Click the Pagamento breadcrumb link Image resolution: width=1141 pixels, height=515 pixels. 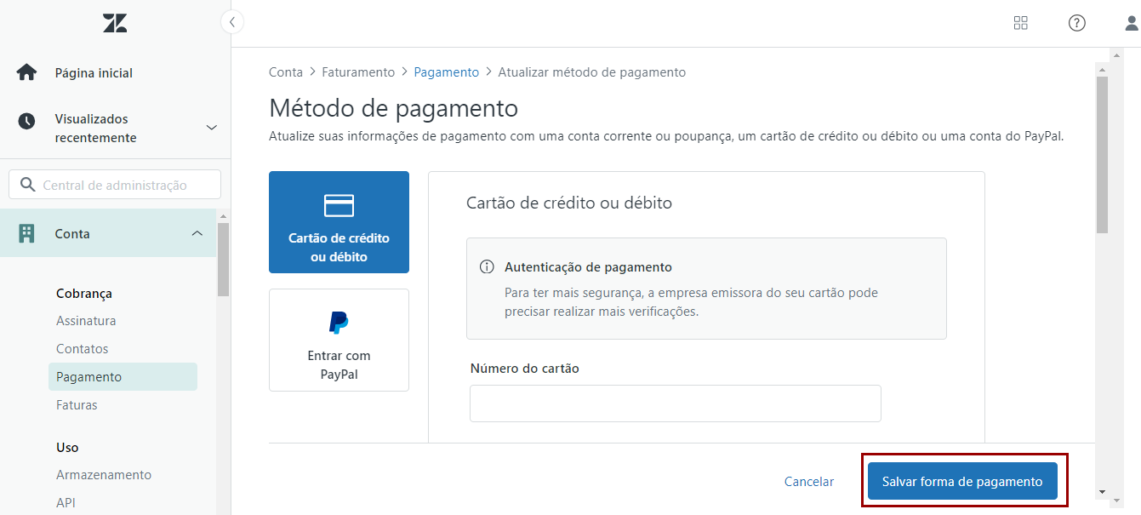click(446, 72)
